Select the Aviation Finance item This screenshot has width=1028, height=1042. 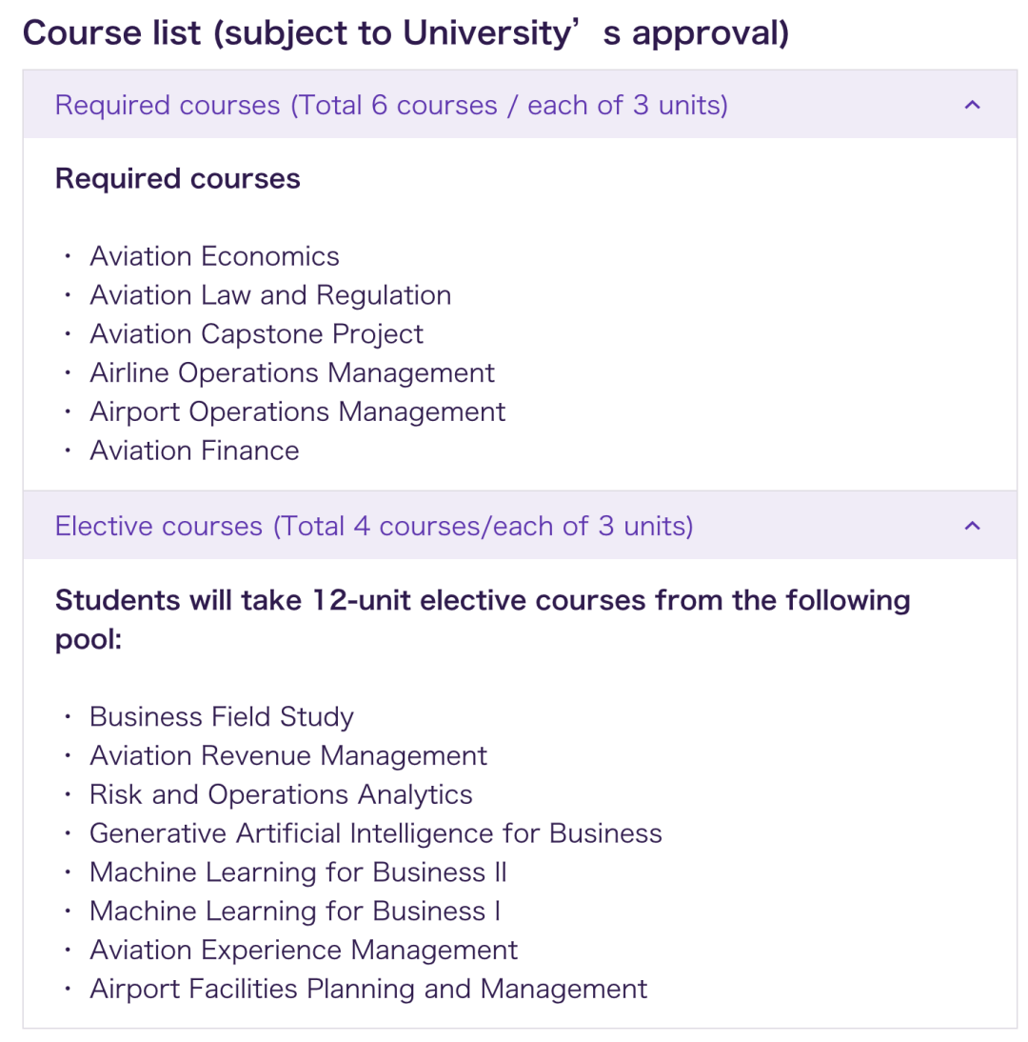click(194, 451)
